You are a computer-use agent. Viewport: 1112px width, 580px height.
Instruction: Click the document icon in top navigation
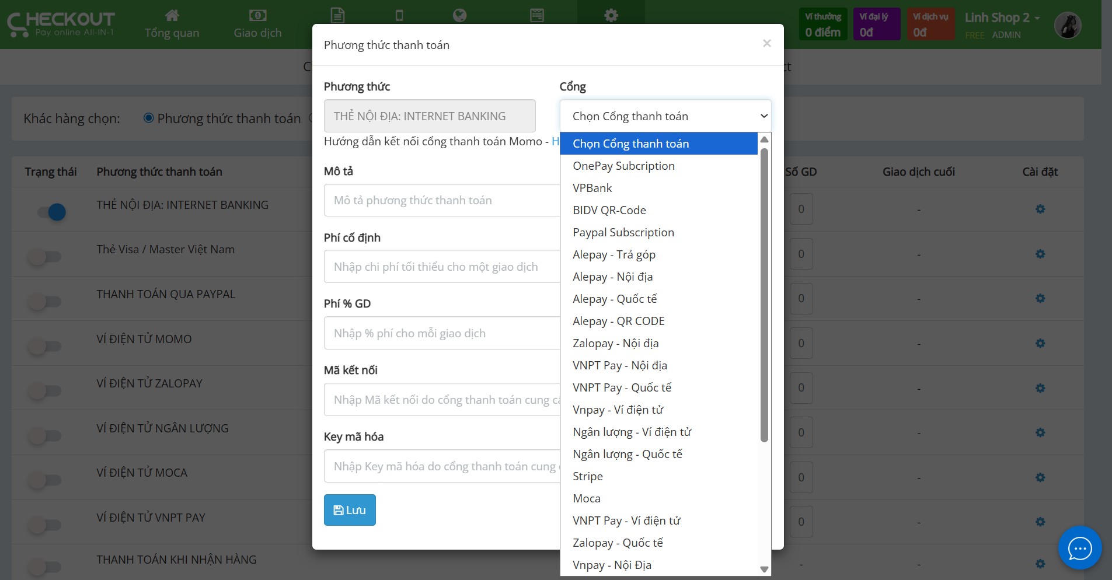pyautogui.click(x=337, y=15)
